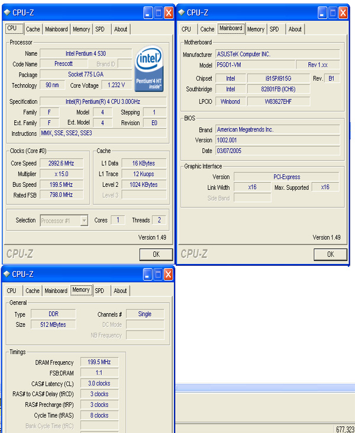Click the 8 clocks Cycle Time (tRAS) value

[99, 415]
